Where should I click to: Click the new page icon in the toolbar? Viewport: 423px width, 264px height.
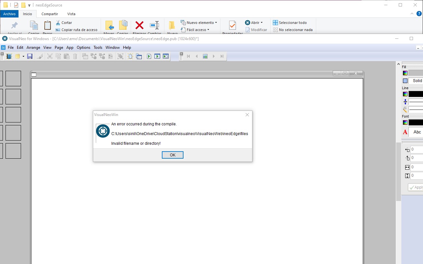point(130,56)
